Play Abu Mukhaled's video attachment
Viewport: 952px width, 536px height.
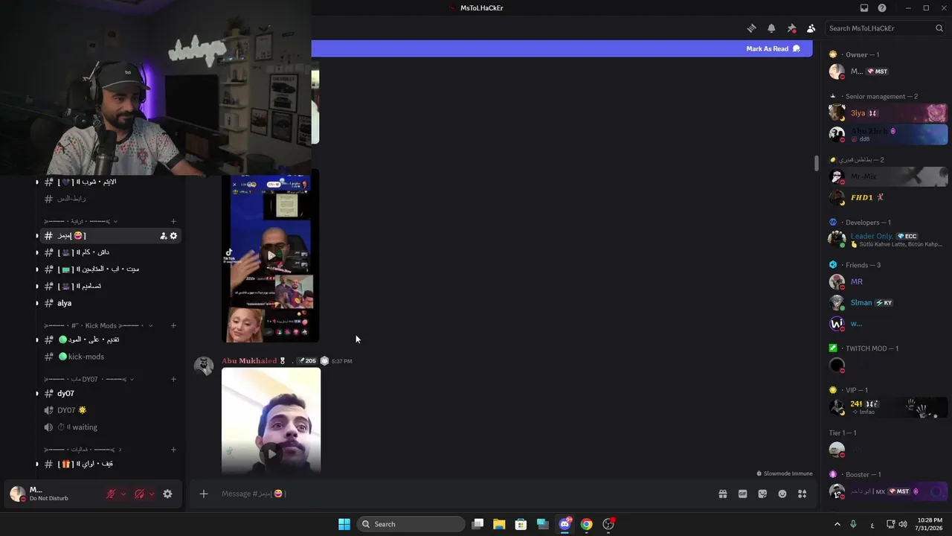(271, 453)
